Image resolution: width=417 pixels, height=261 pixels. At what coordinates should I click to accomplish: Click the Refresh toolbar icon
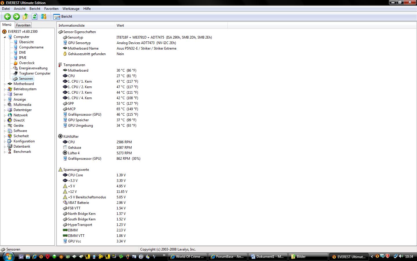pyautogui.click(x=35, y=17)
